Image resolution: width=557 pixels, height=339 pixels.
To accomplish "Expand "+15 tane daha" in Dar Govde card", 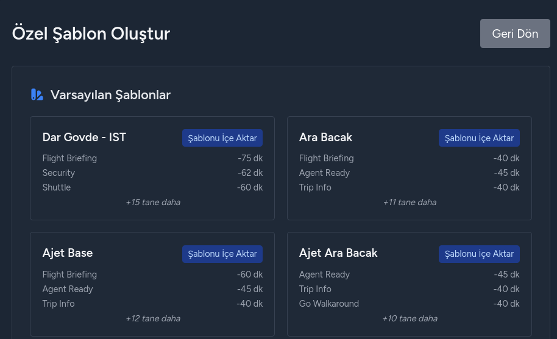I will tap(152, 202).
